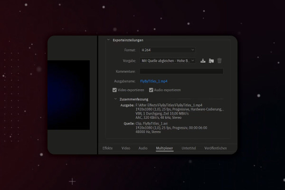Viewport: 285px width, 190px height.
Task: Toggle the Video exportieren checkbox
Action: tap(114, 90)
